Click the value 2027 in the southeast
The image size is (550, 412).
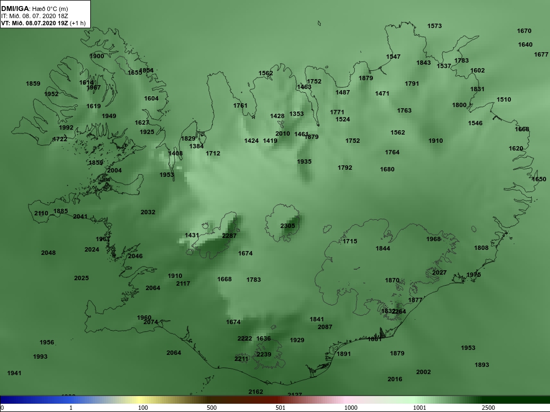point(439,272)
